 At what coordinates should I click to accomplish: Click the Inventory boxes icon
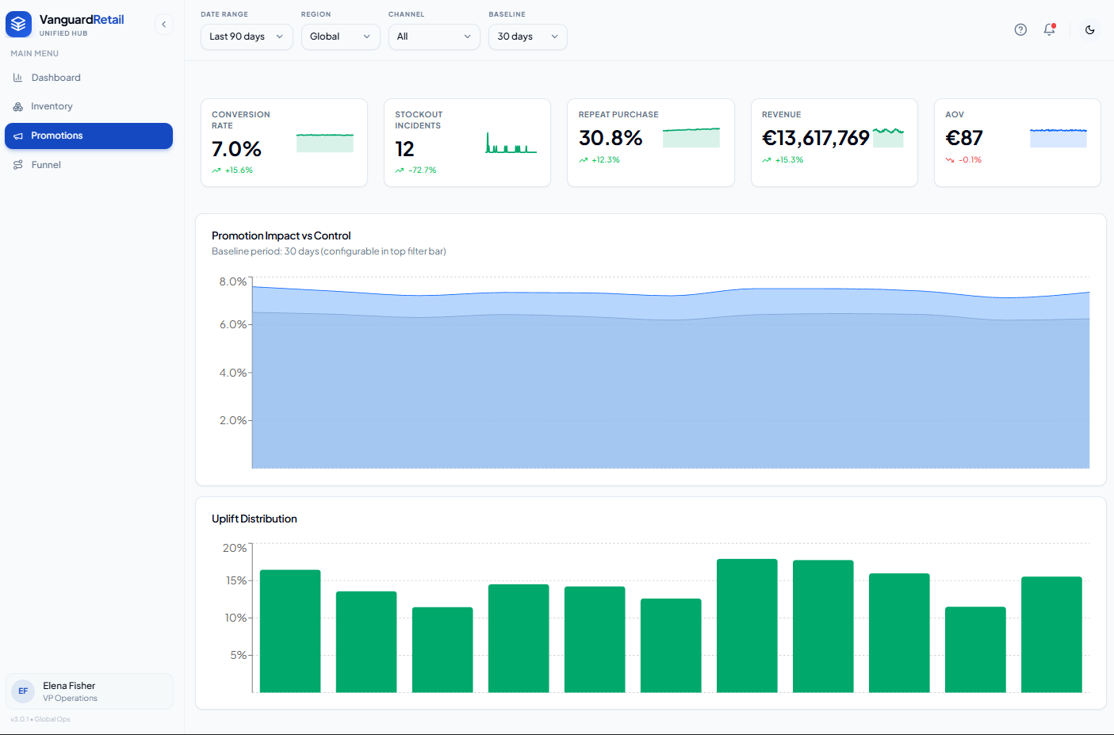coord(18,106)
